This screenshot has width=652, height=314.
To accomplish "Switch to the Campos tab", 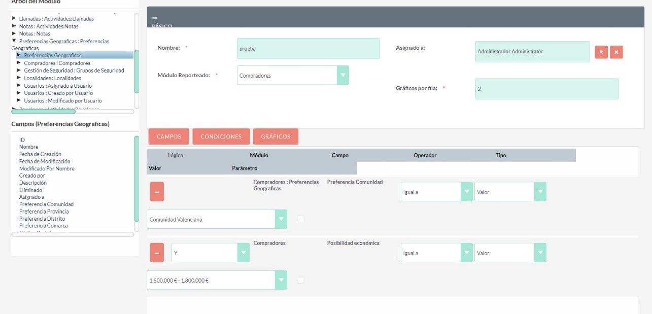I will 168,137.
